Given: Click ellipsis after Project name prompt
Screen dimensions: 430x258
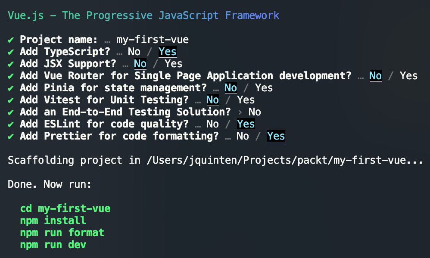Looking at the screenshot, I should coord(107,42).
